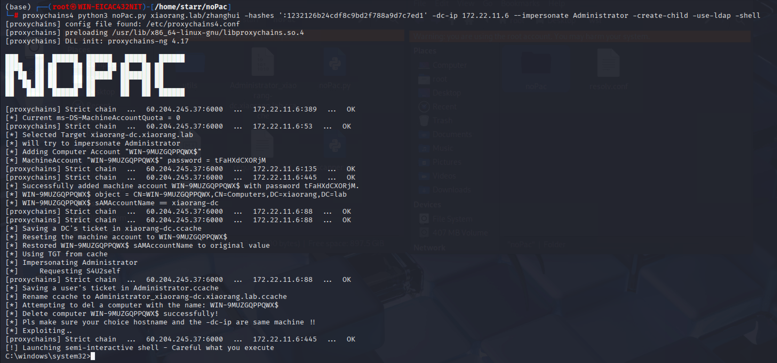This screenshot has width=777, height=363.
Task: Click the Trash sidebar entry
Action: [442, 120]
